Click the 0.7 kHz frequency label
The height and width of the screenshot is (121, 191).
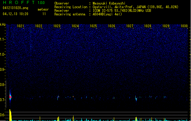point(2,100)
